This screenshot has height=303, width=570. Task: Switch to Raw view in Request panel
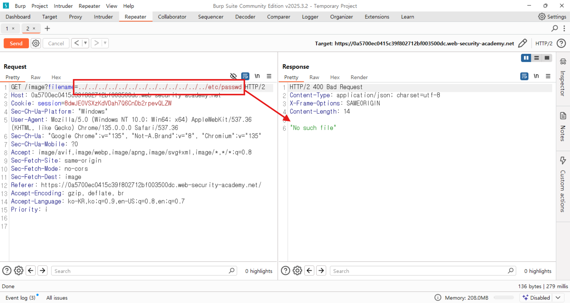click(36, 77)
